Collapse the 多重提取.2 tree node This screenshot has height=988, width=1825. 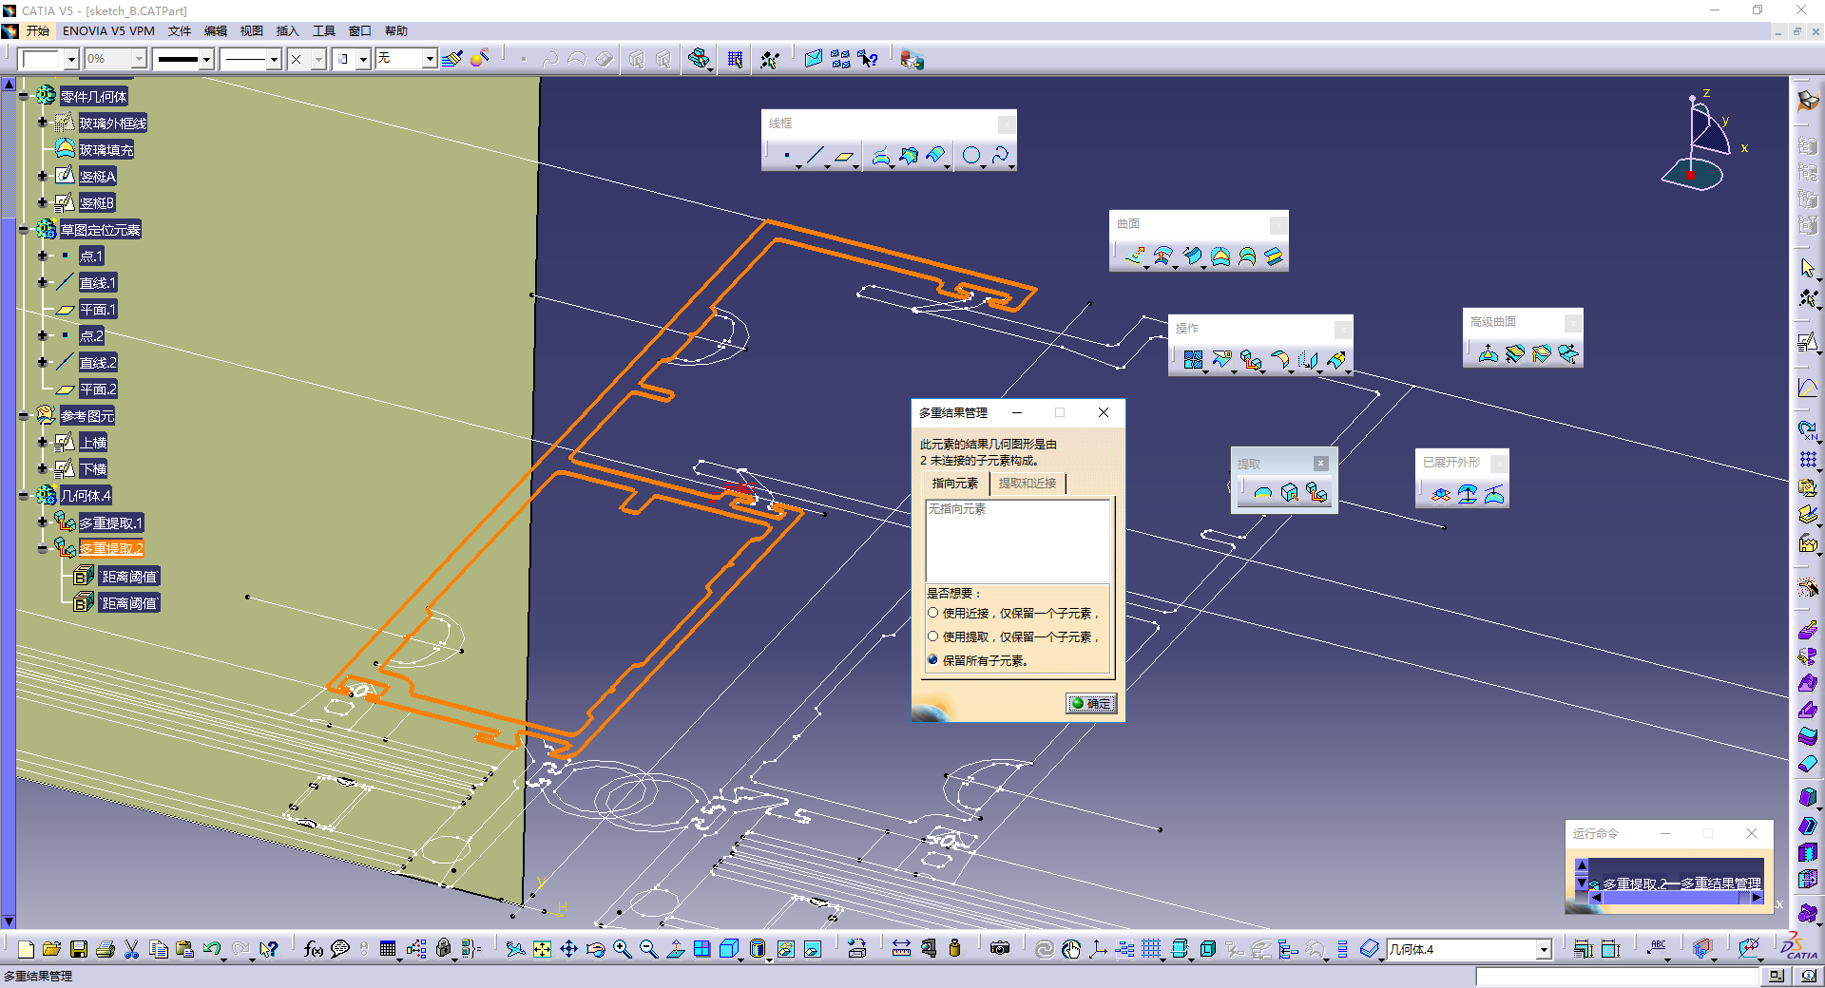tap(42, 548)
